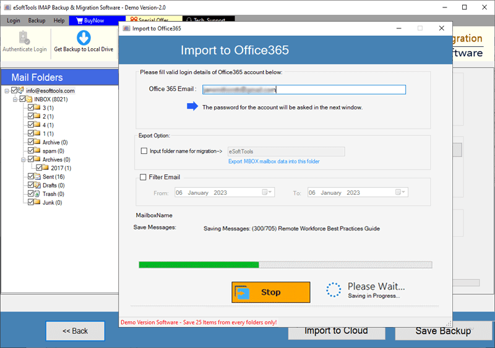Click the INBOX folder icon
495x348 pixels.
pos(29,99)
